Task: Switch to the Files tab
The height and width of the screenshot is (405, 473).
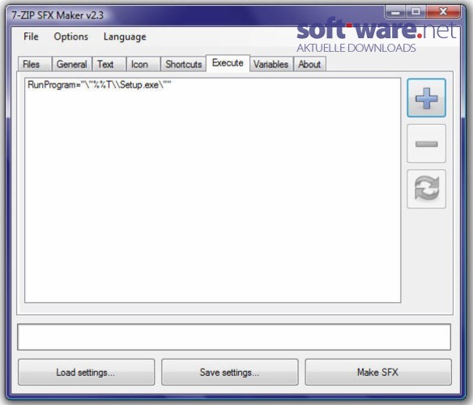Action: pyautogui.click(x=34, y=64)
